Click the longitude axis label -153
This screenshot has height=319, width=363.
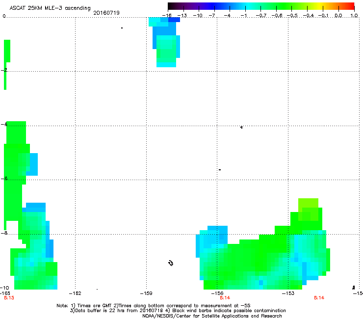click(288, 293)
